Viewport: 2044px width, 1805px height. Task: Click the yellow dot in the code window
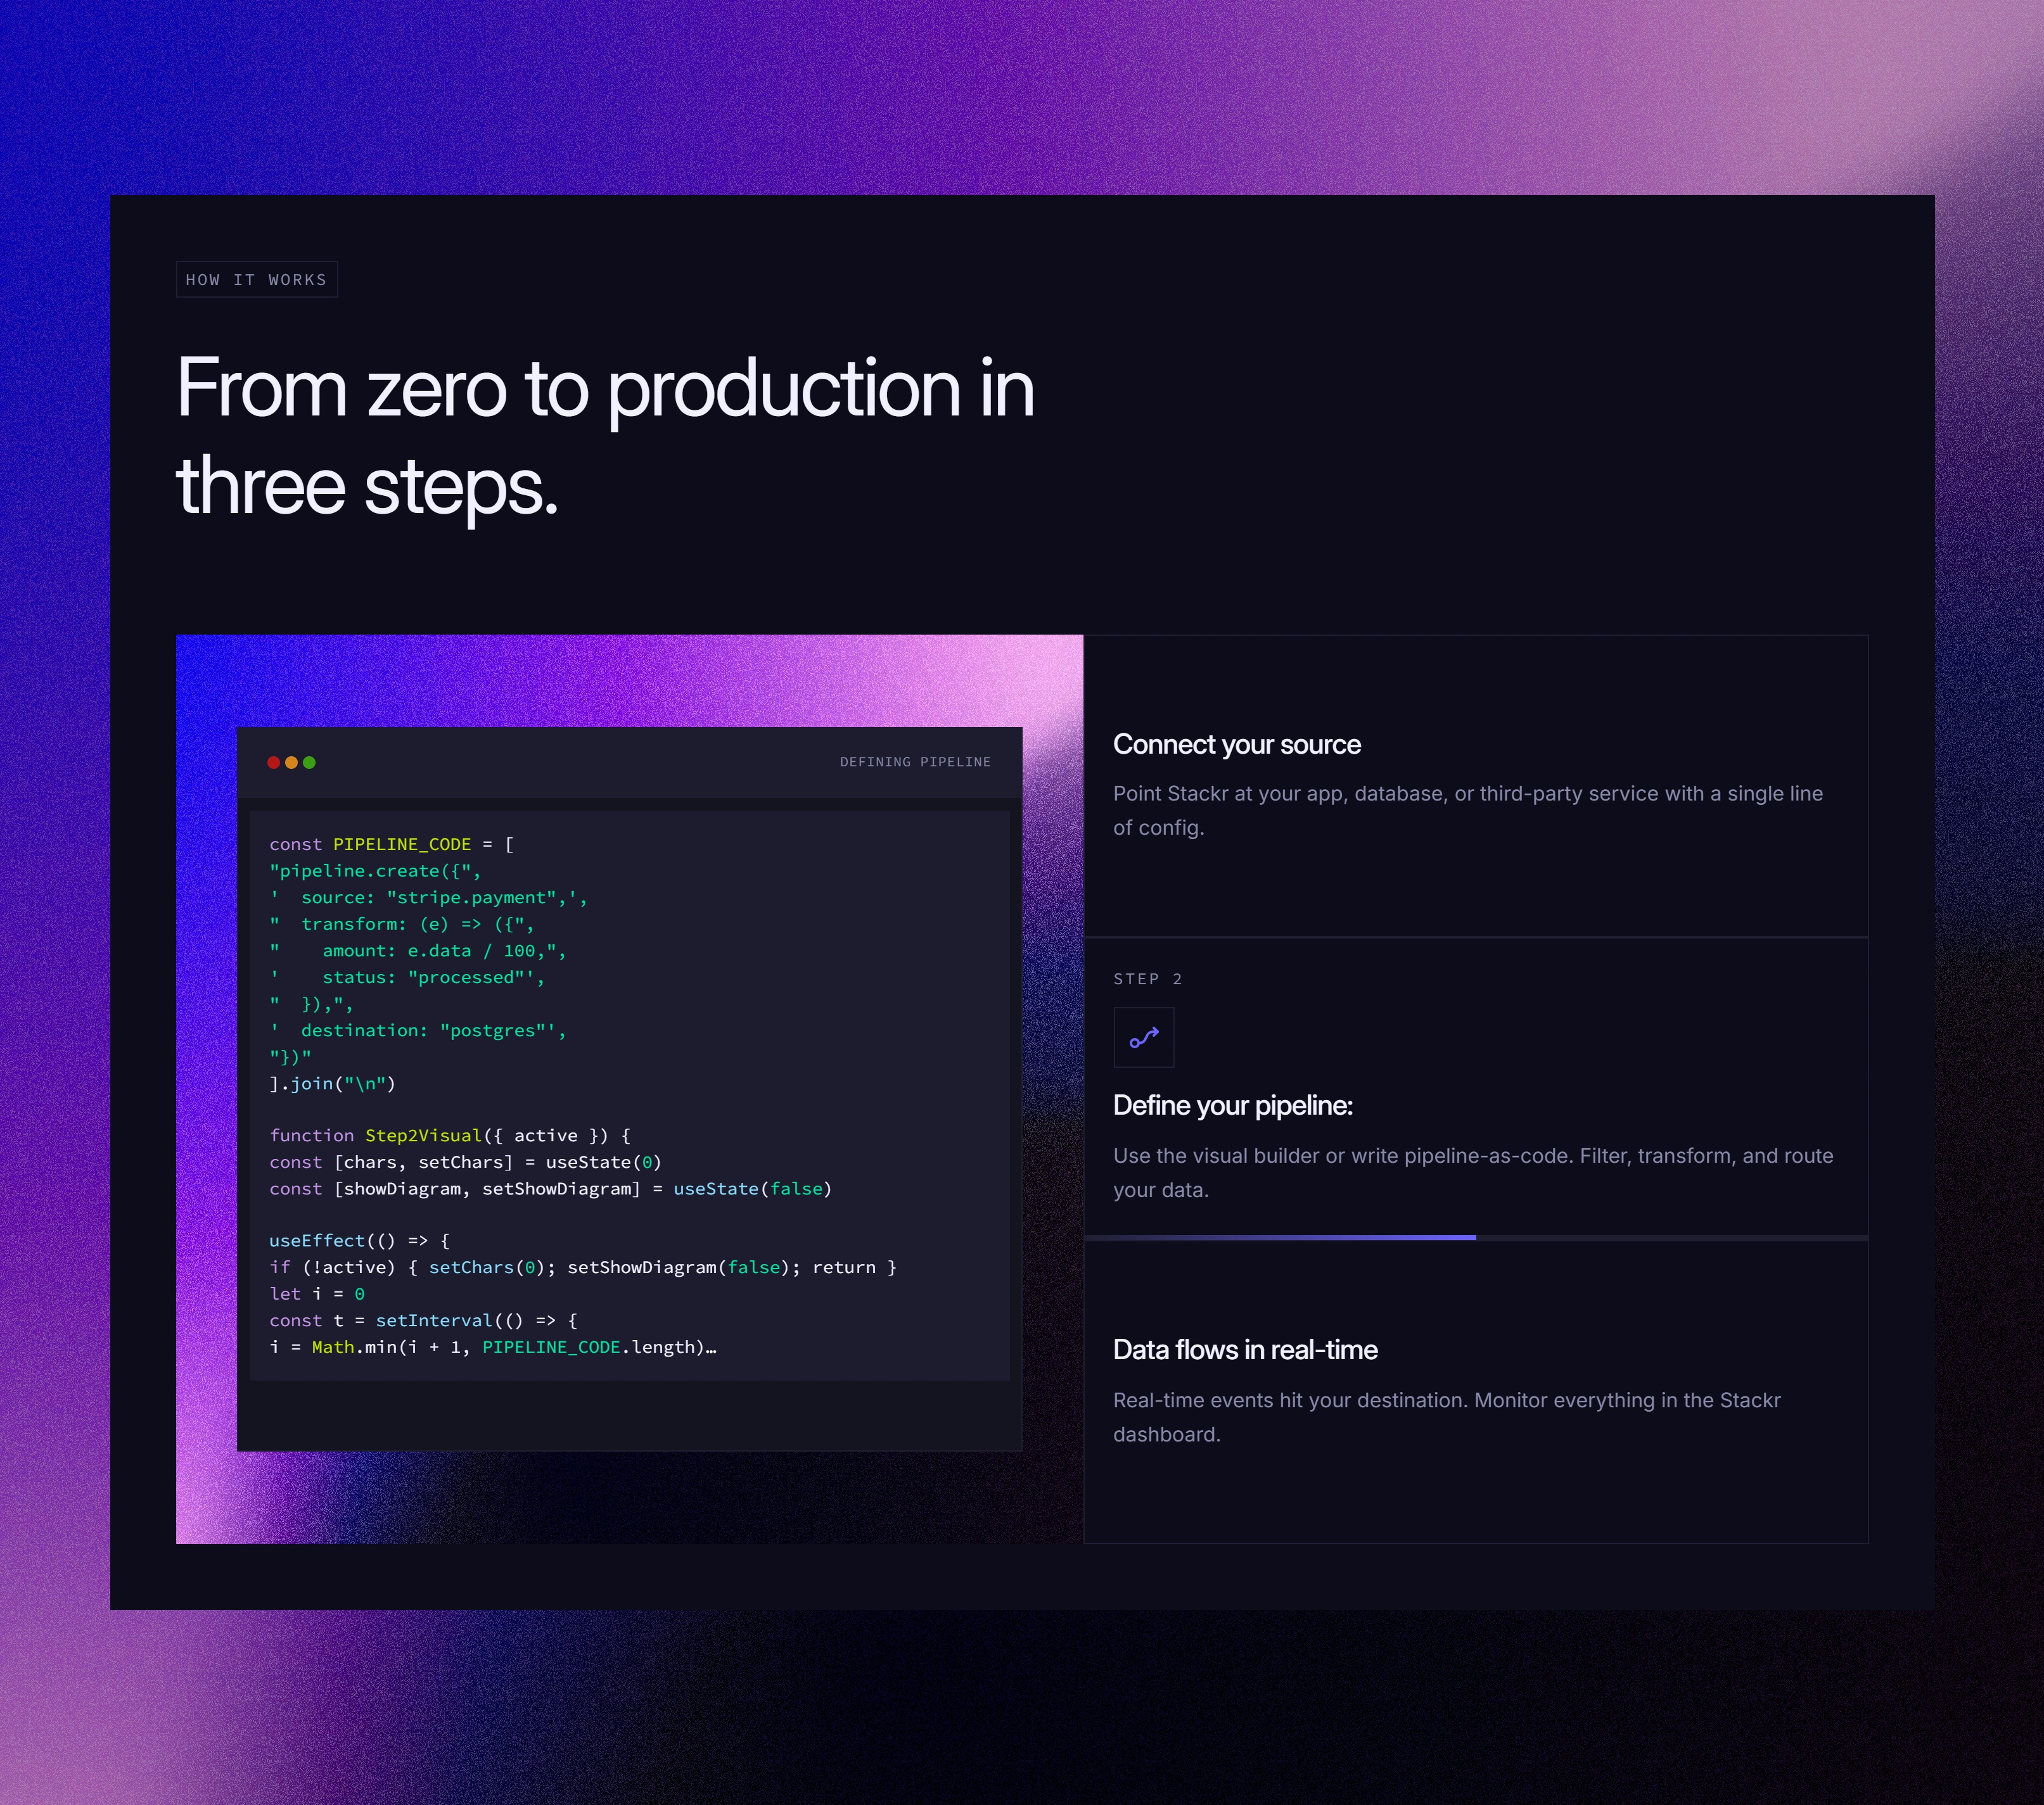pos(291,763)
